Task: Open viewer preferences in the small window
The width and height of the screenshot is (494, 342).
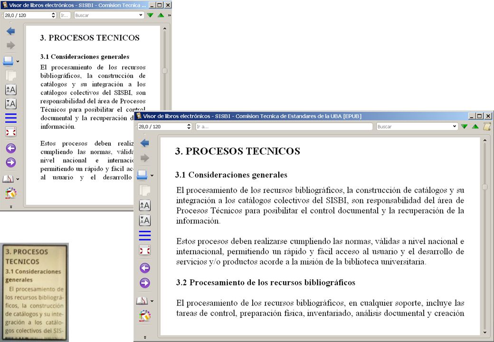Action: coord(11,193)
